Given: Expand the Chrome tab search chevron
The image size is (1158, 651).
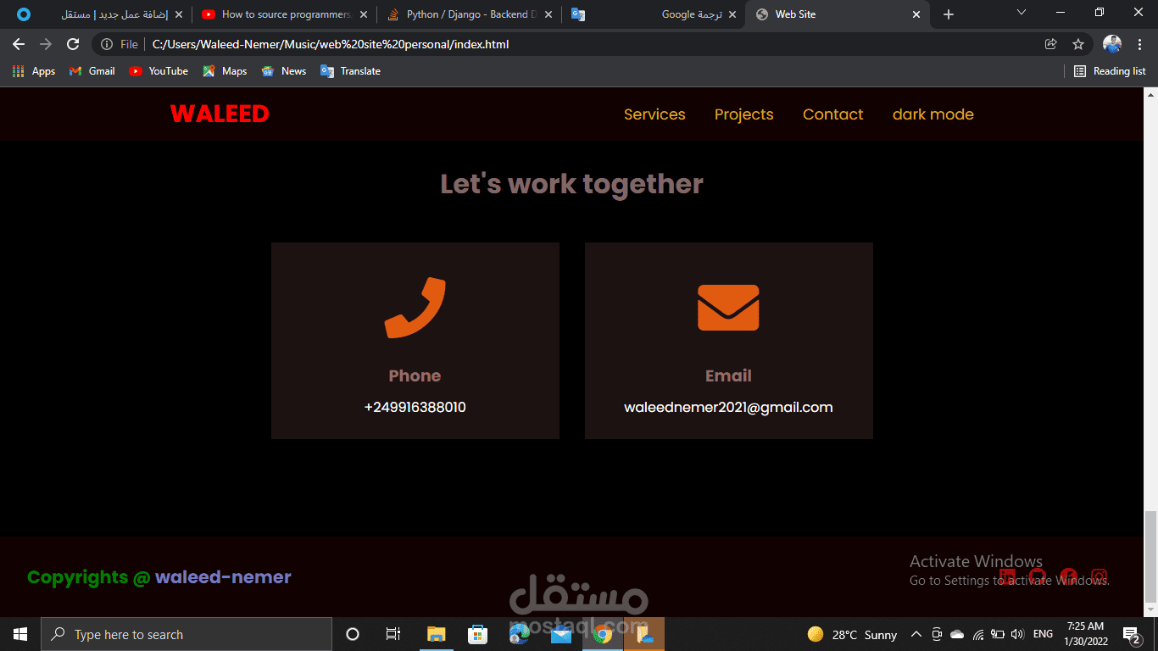Looking at the screenshot, I should [1021, 13].
